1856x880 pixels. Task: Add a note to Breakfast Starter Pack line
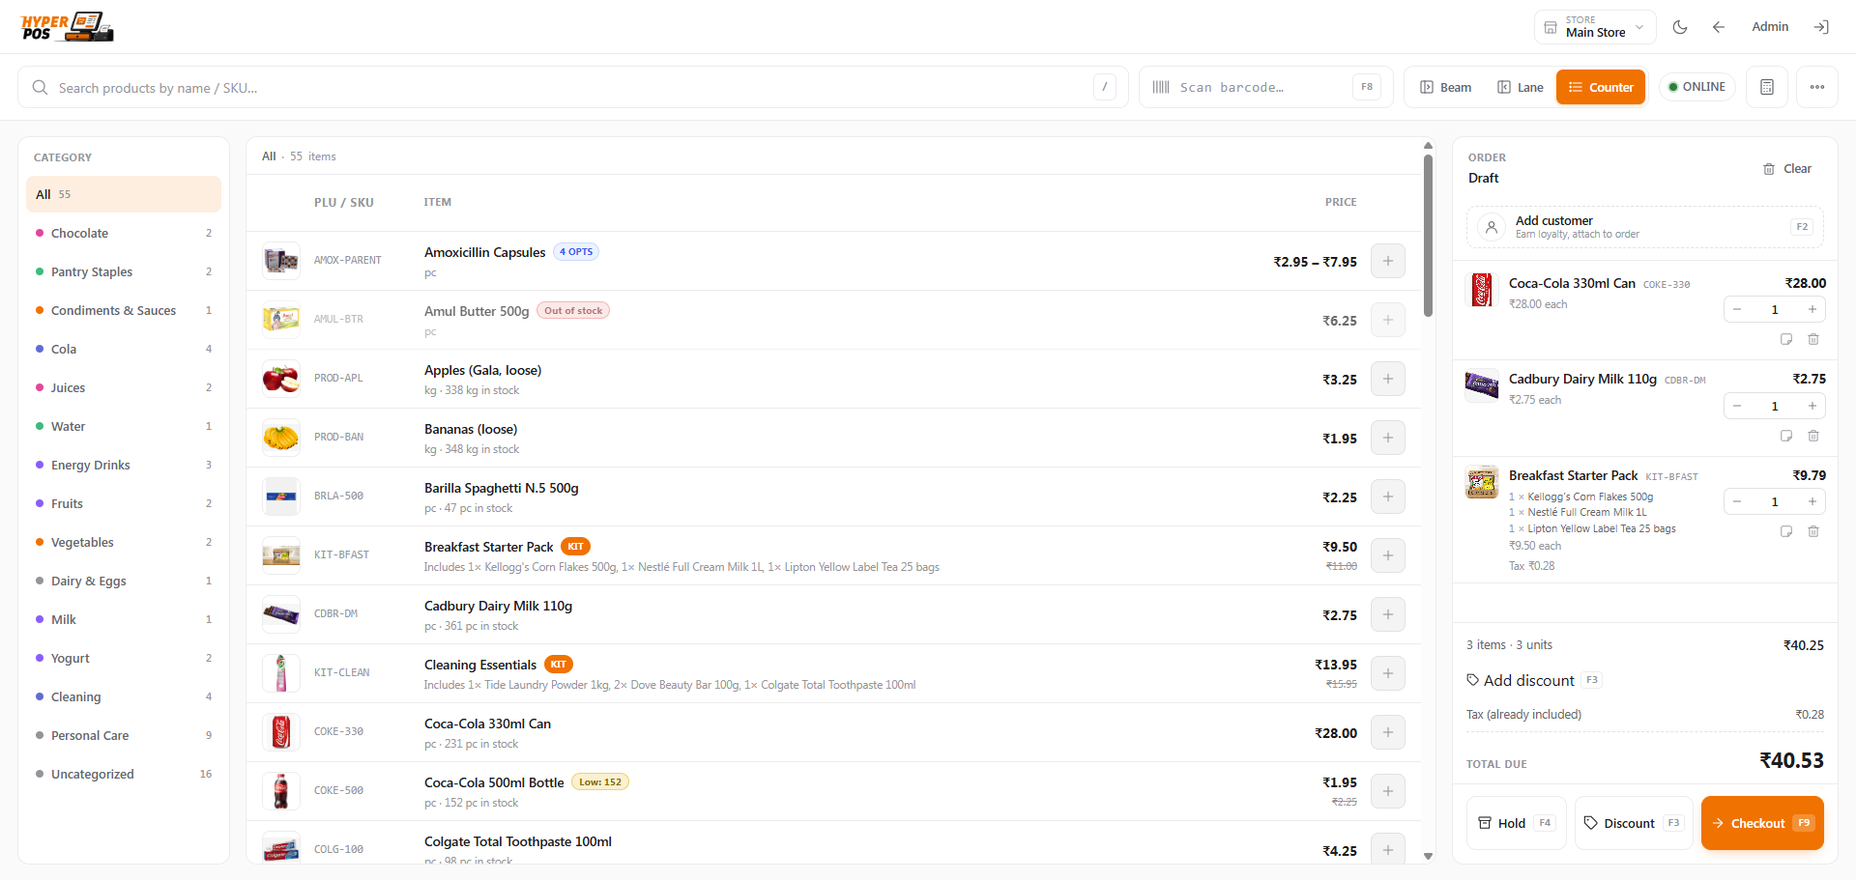pos(1786,531)
